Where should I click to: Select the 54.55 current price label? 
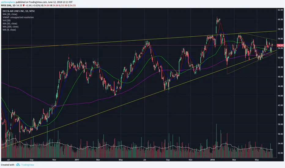click(x=280, y=46)
